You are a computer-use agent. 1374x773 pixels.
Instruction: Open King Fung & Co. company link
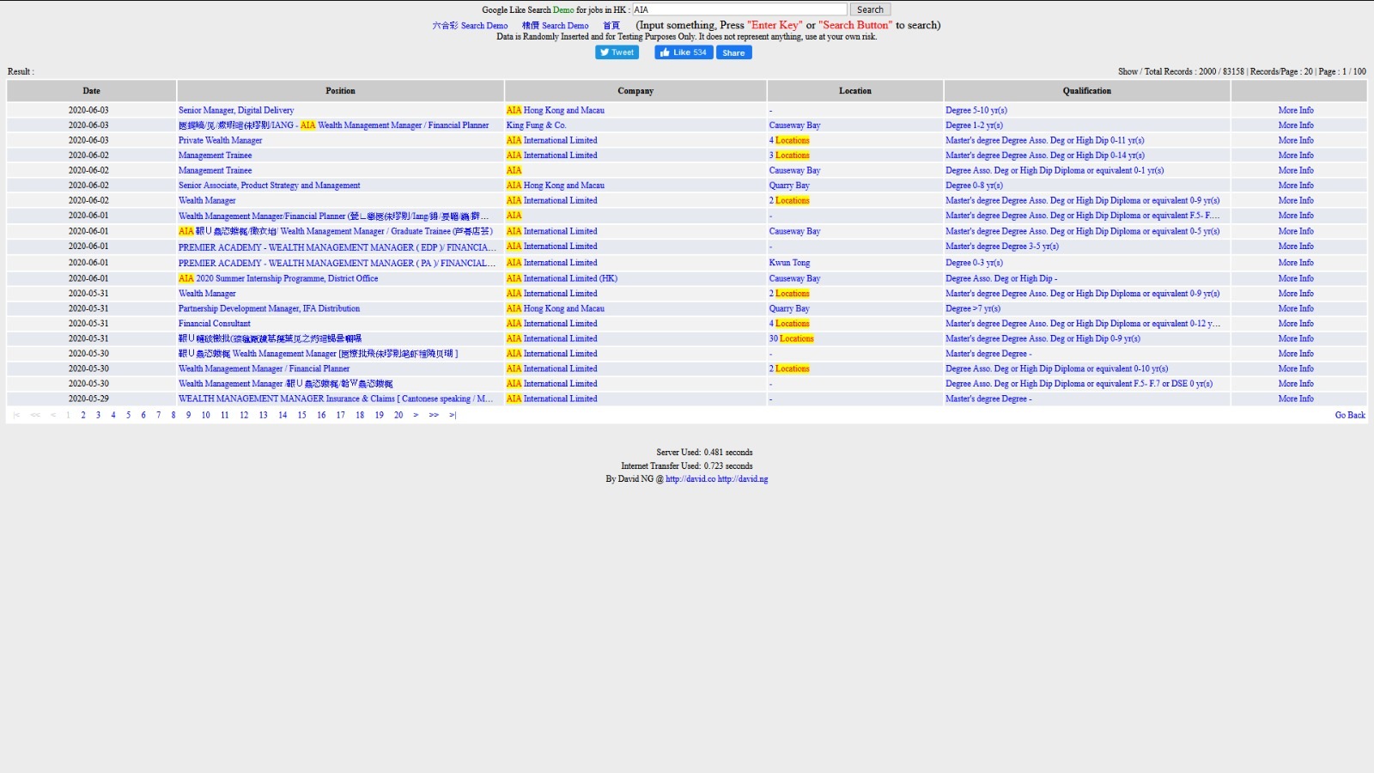point(536,125)
